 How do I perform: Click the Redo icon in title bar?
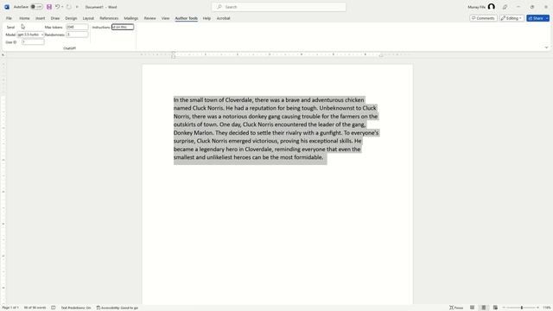pyautogui.click(x=69, y=7)
